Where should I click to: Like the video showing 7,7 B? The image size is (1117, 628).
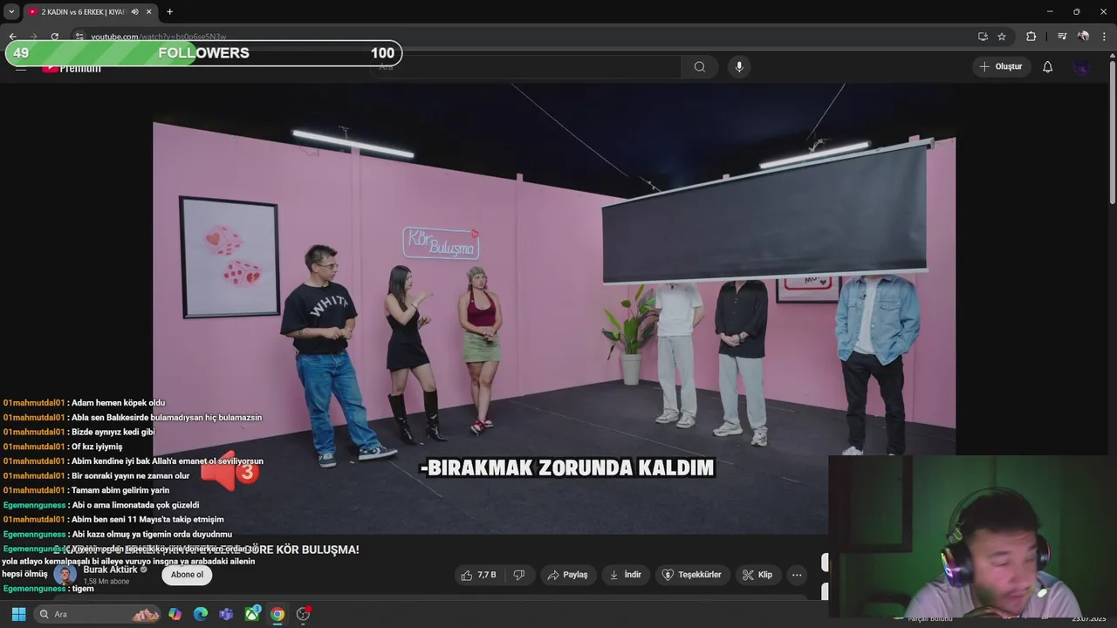coord(478,575)
